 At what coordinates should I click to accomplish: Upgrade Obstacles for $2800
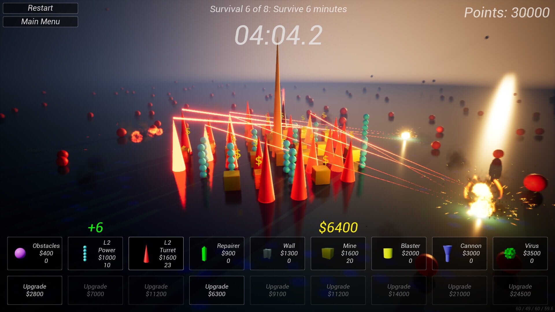pos(35,290)
